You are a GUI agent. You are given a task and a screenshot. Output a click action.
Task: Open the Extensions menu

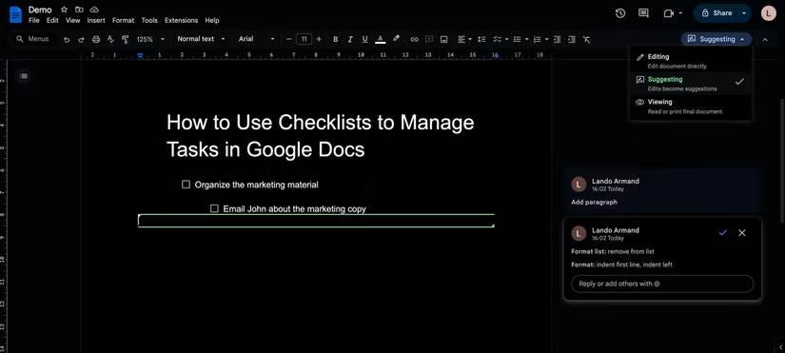[181, 21]
